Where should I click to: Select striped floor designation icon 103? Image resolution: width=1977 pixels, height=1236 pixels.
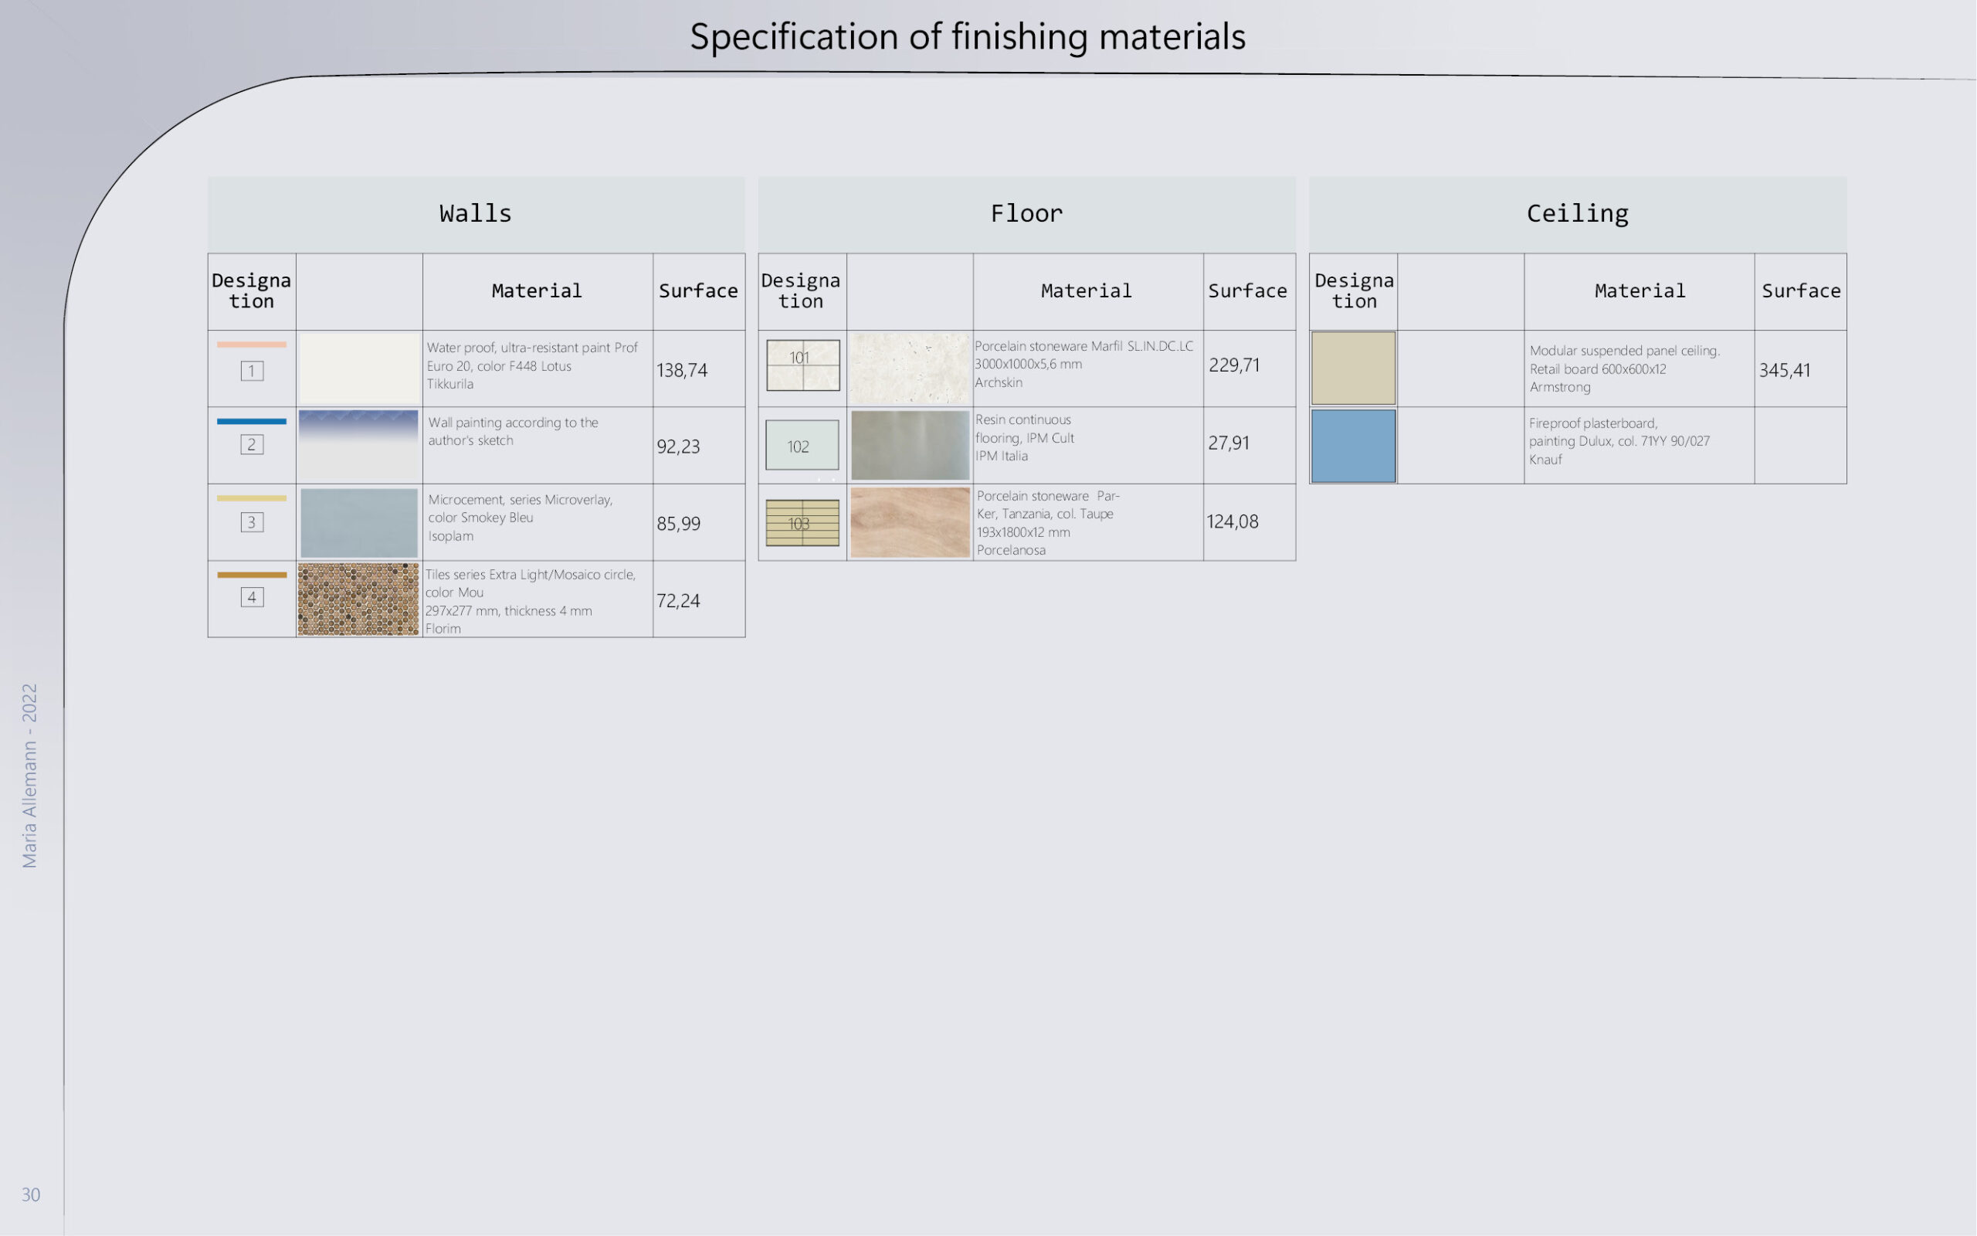[x=802, y=523]
